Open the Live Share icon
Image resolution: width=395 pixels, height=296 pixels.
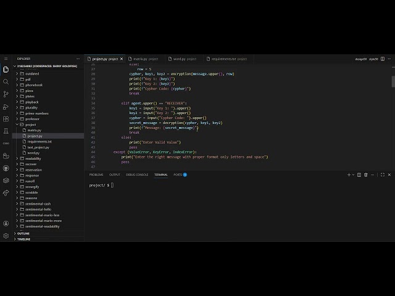pyautogui.click(x=6, y=193)
